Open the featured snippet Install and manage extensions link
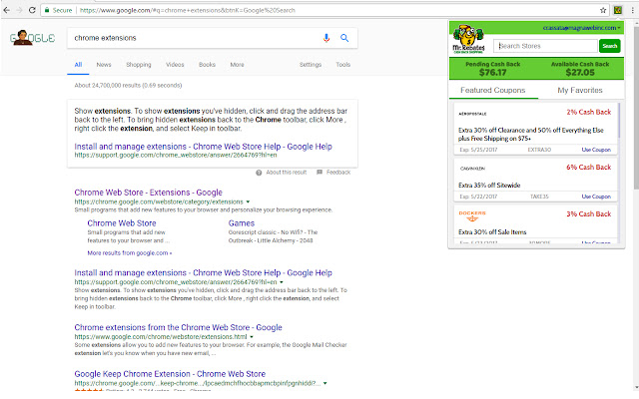639x399 pixels. [203, 147]
